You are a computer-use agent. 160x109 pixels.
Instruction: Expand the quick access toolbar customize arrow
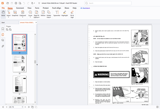point(39,3)
